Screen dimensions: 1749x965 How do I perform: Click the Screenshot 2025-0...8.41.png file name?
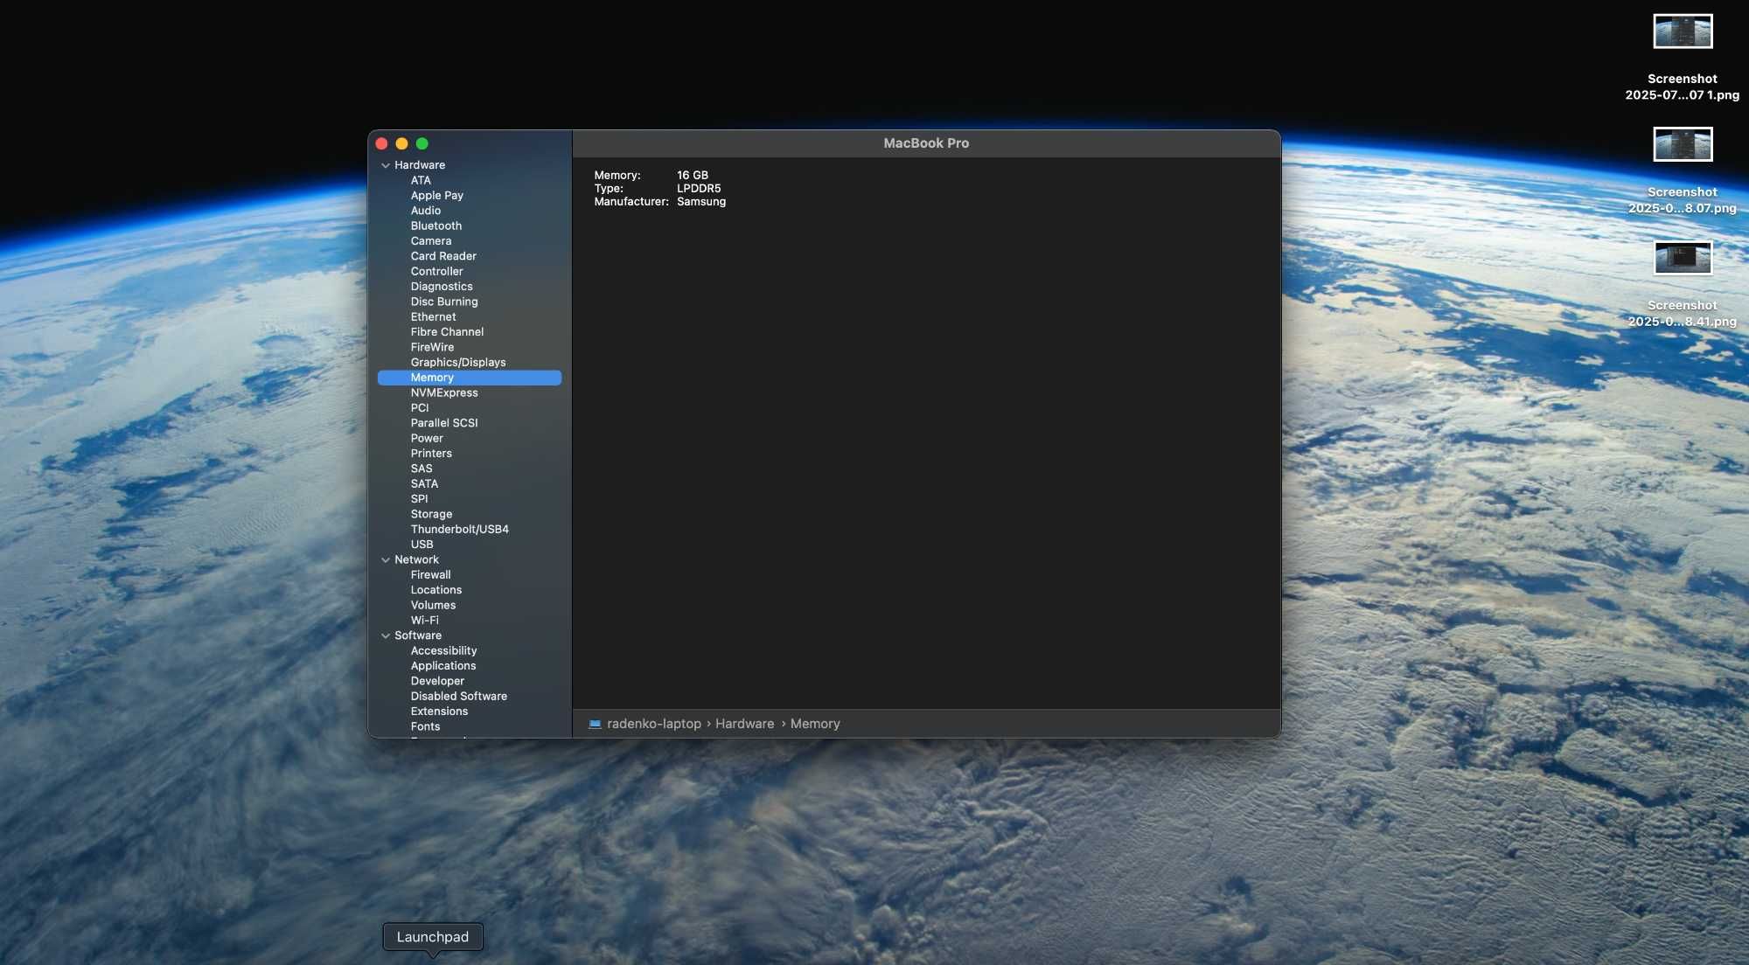coord(1683,314)
